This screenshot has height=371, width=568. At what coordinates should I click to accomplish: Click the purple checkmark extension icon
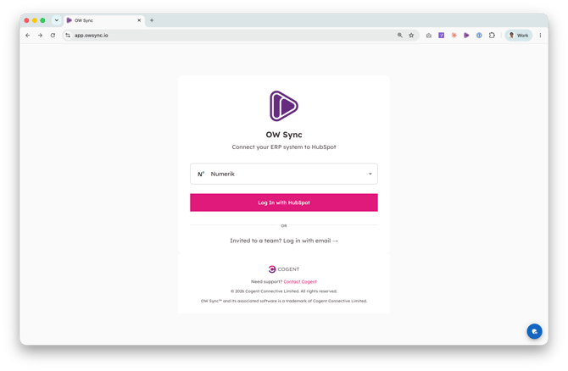click(x=441, y=36)
